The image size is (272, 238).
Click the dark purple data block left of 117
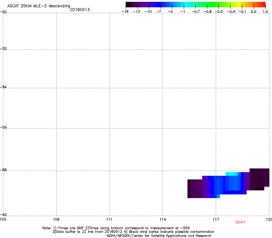click(x=195, y=189)
